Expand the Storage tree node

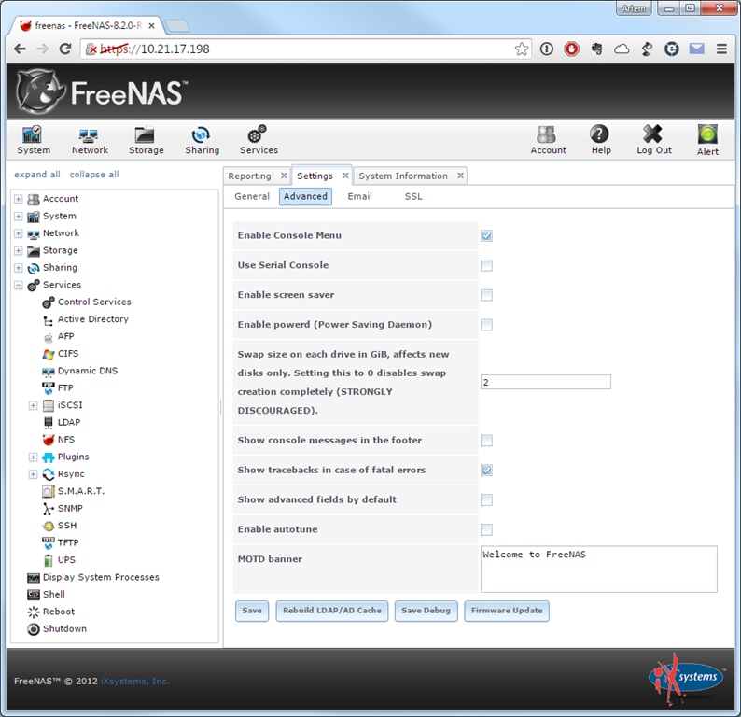(18, 250)
